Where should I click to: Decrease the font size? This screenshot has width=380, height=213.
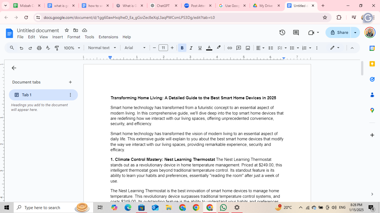[154, 48]
